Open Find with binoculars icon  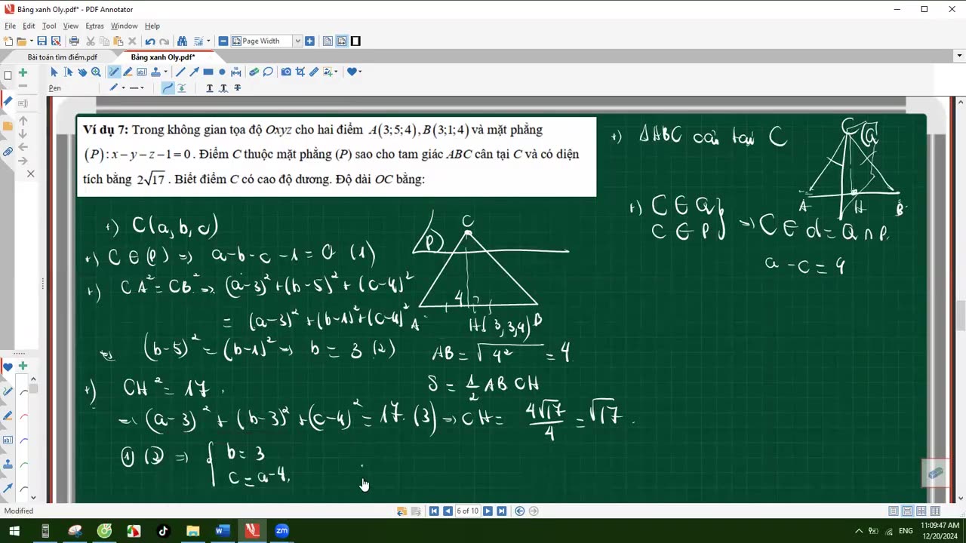tap(182, 41)
